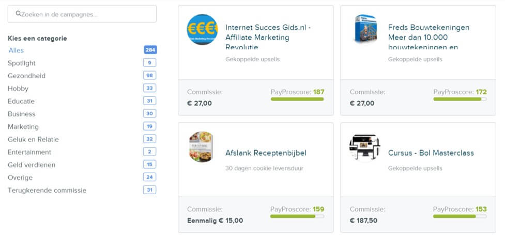
Task: Click the 284 count badge beside Alles
Action: (150, 50)
